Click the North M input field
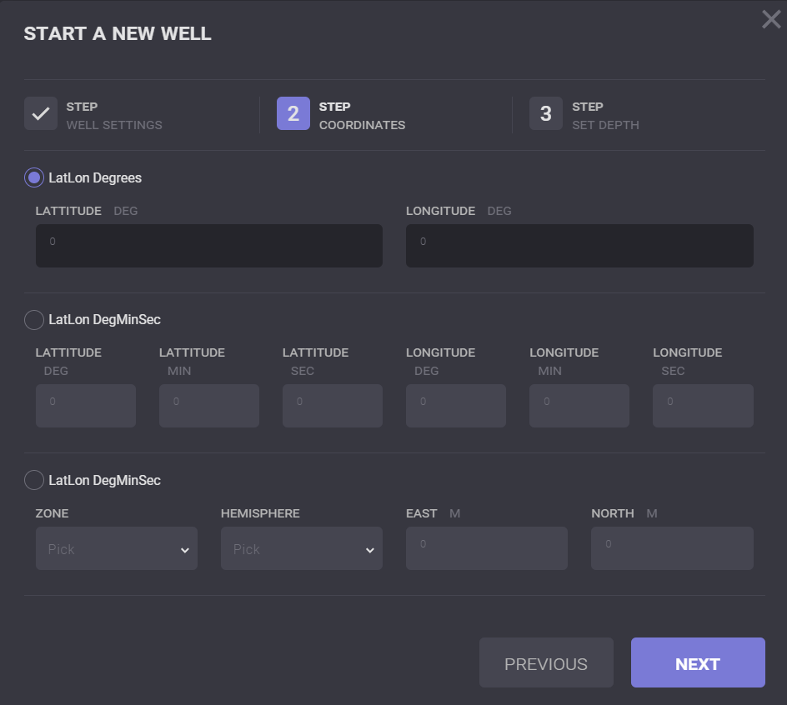Screen dimensions: 787x705 tap(671, 548)
